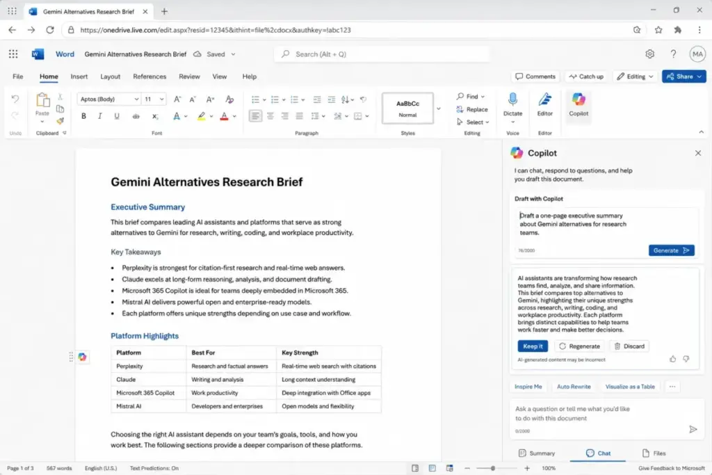The height and width of the screenshot is (475, 712).
Task: Open browser extensions puzzle icon
Action: point(678,30)
